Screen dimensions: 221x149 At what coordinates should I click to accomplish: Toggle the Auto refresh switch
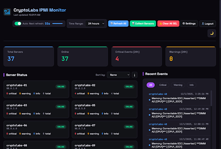tap(18, 24)
